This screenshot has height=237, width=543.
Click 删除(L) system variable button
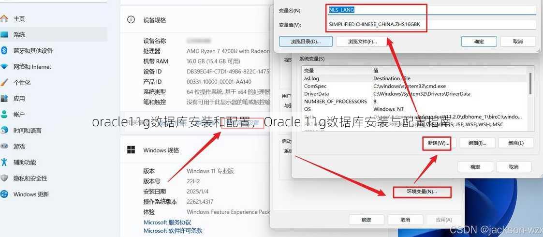click(515, 143)
